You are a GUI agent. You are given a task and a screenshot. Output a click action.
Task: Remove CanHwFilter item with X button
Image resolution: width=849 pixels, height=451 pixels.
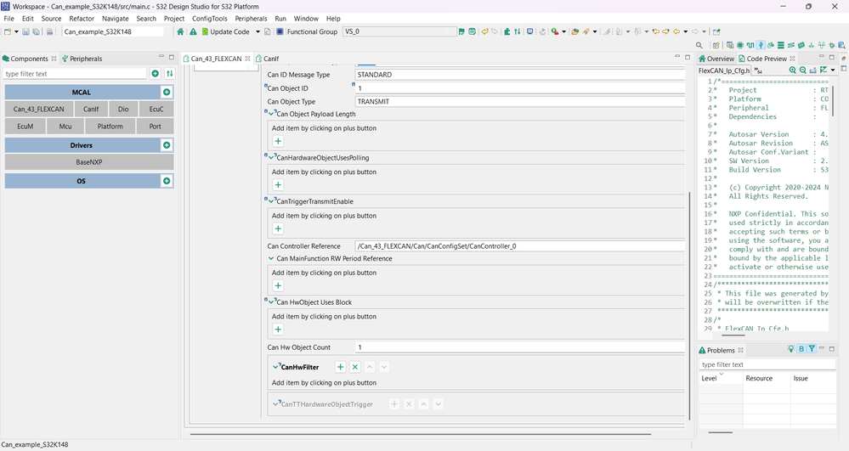click(354, 367)
